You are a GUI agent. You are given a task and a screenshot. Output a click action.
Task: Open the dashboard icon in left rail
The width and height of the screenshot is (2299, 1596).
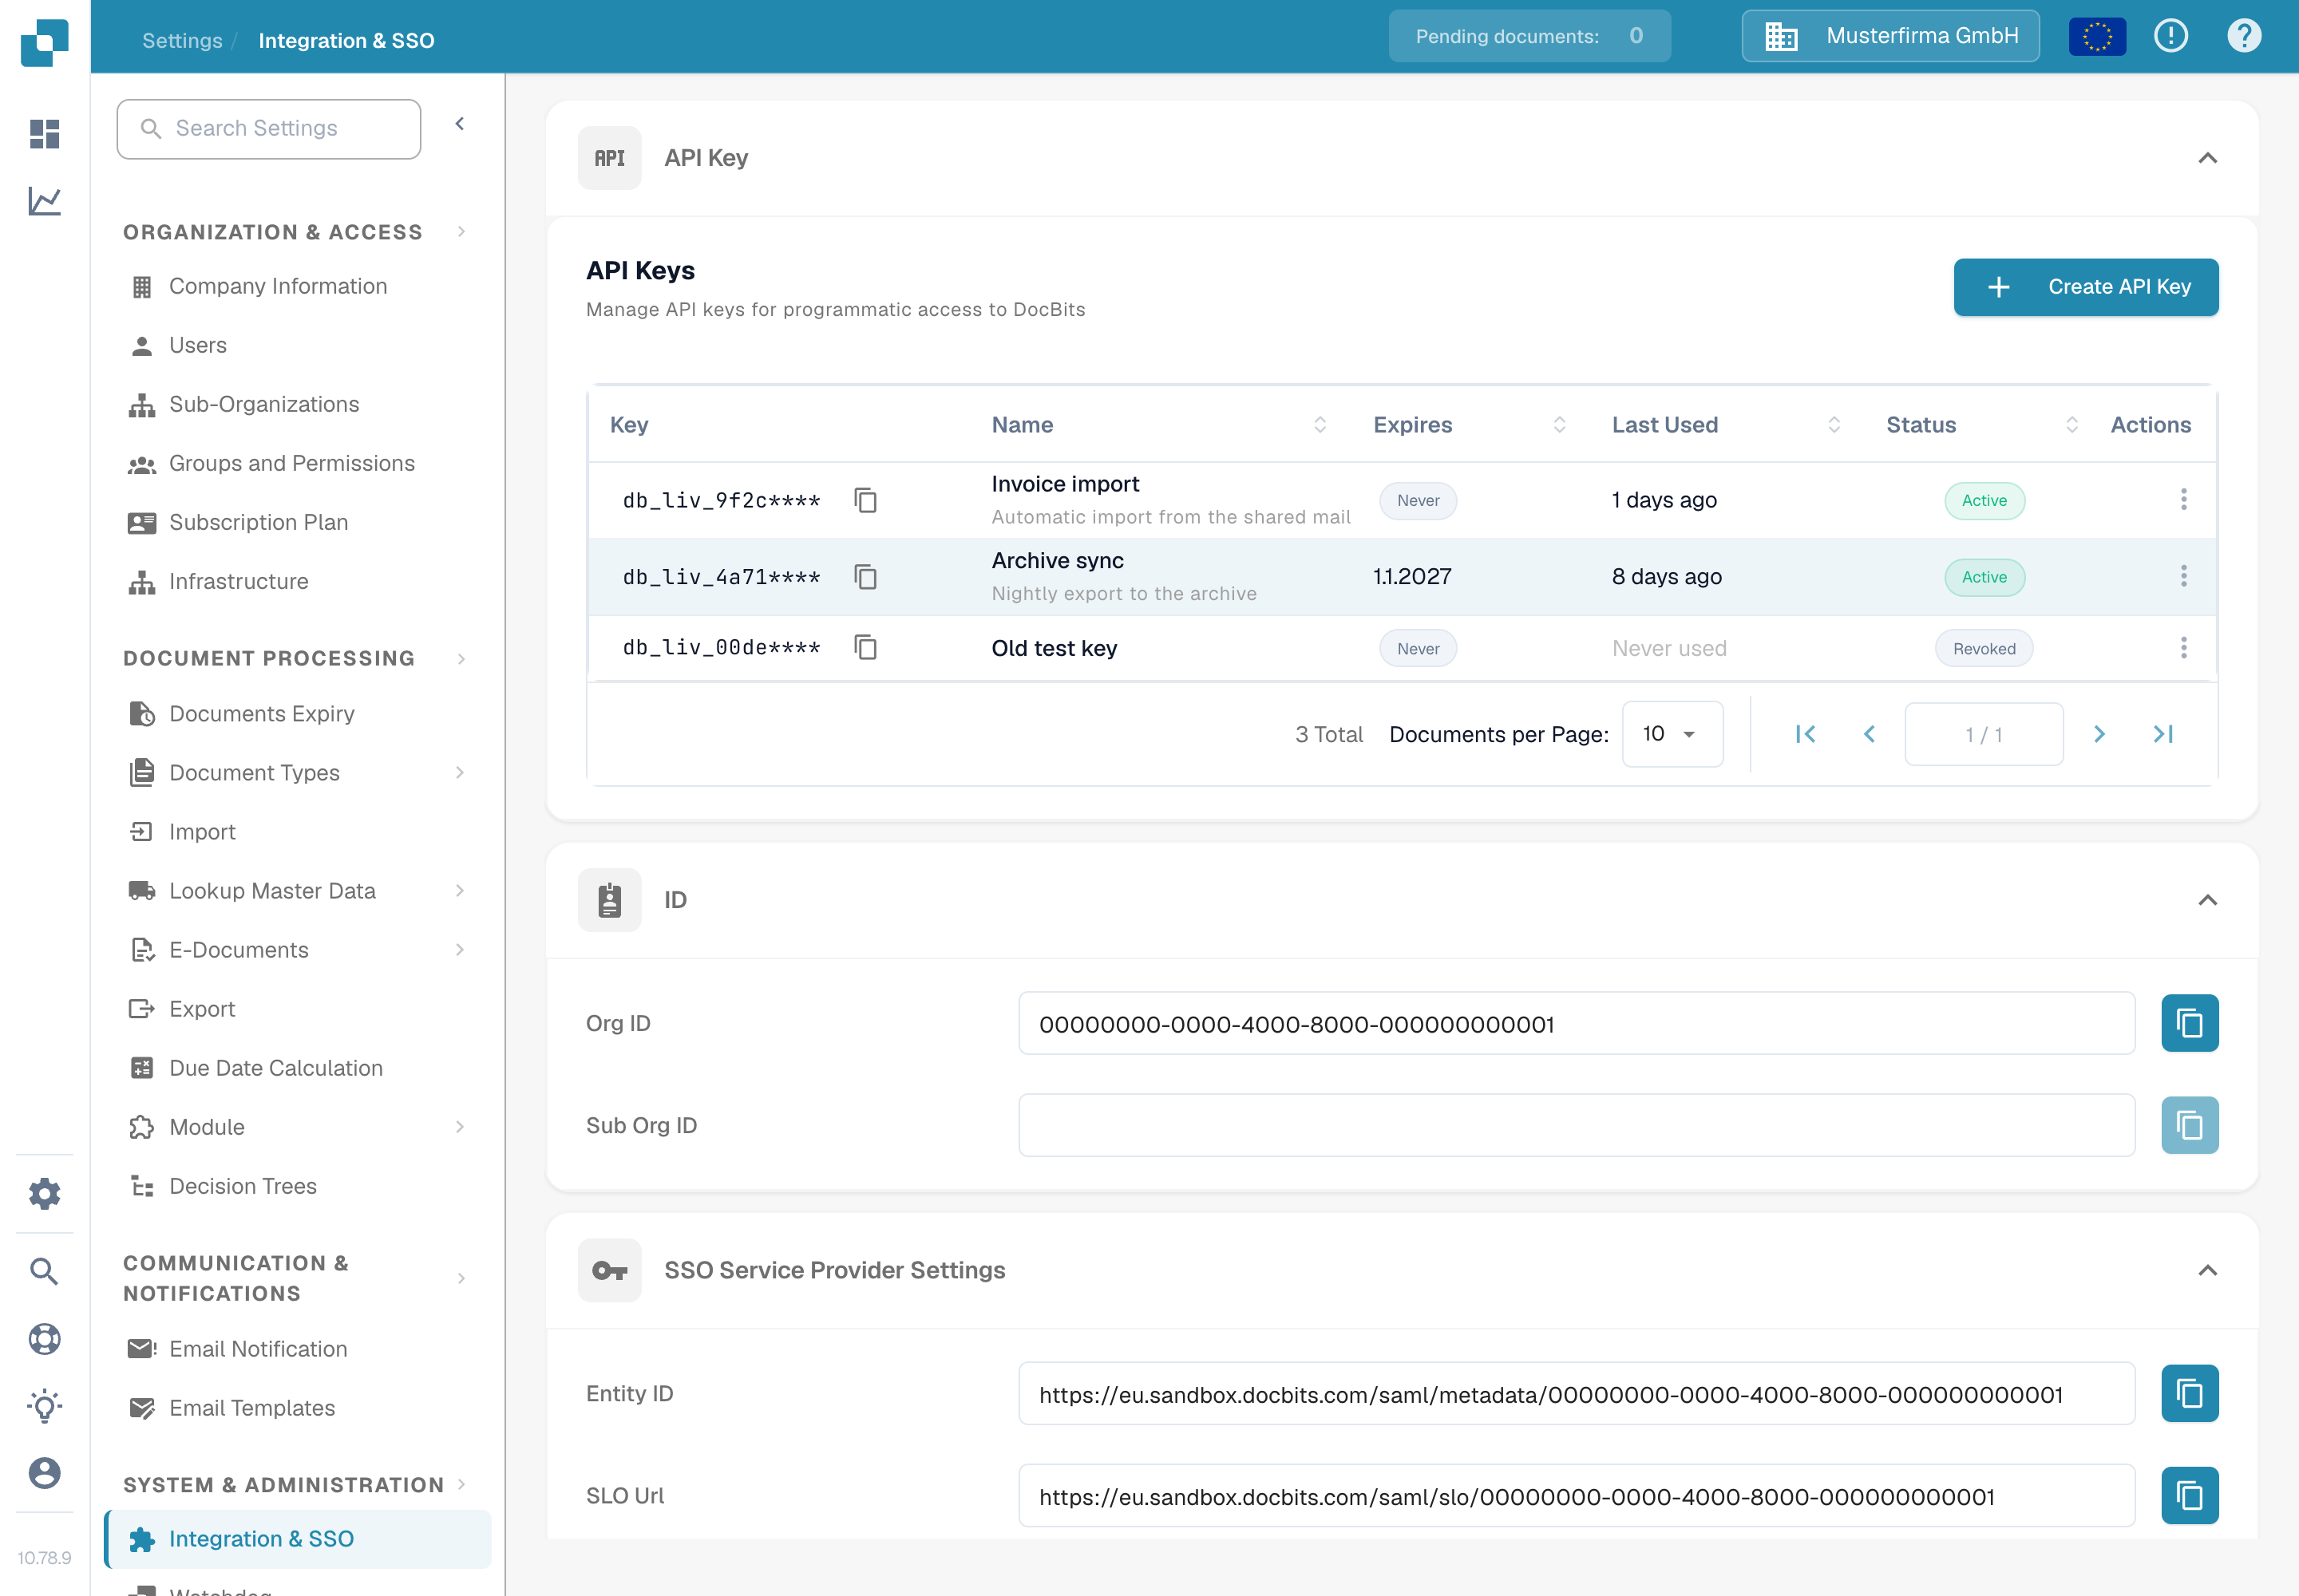(x=44, y=133)
